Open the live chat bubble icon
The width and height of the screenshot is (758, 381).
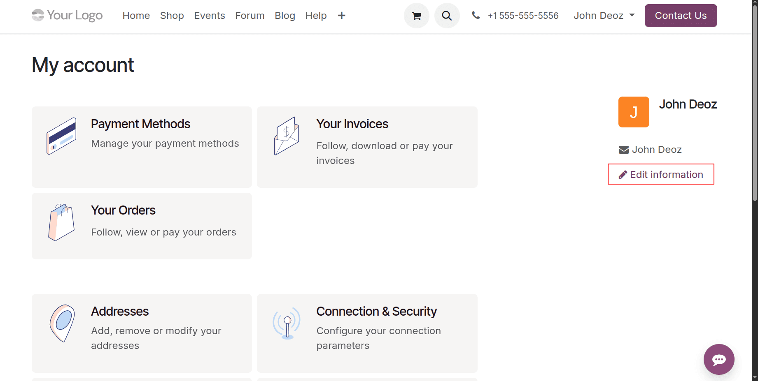[x=719, y=359]
